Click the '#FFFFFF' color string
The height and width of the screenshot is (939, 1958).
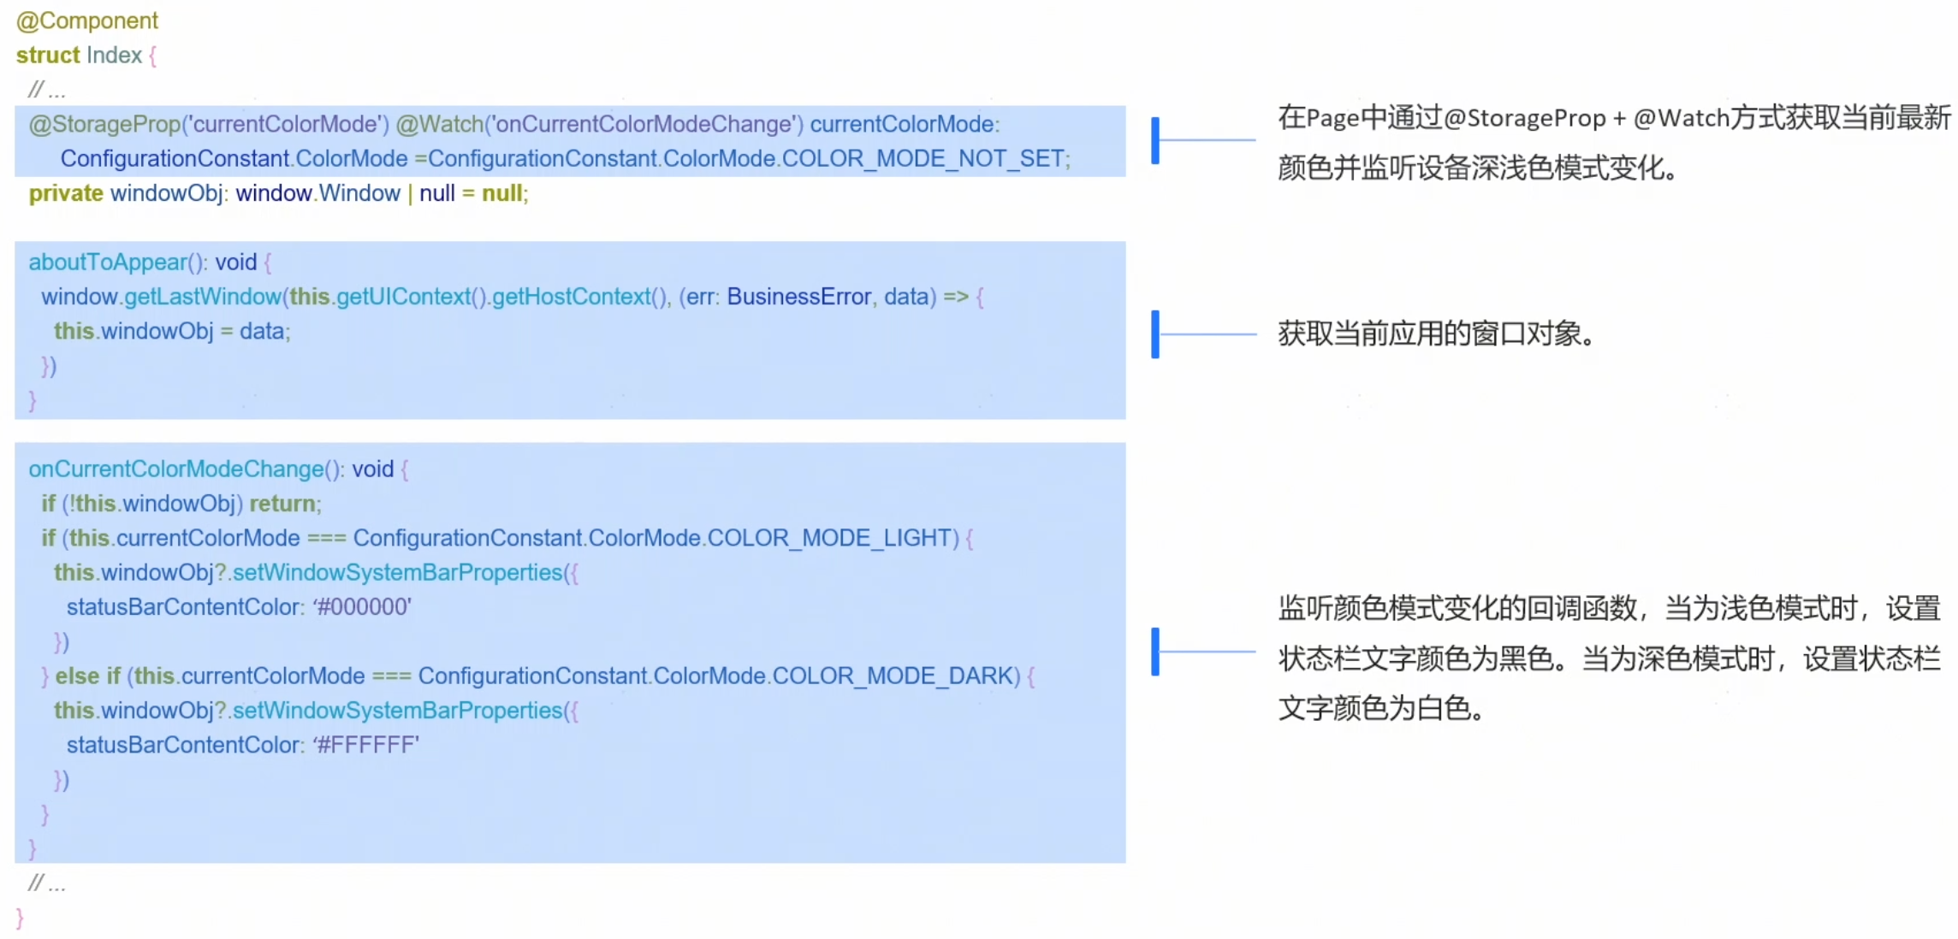tap(366, 745)
